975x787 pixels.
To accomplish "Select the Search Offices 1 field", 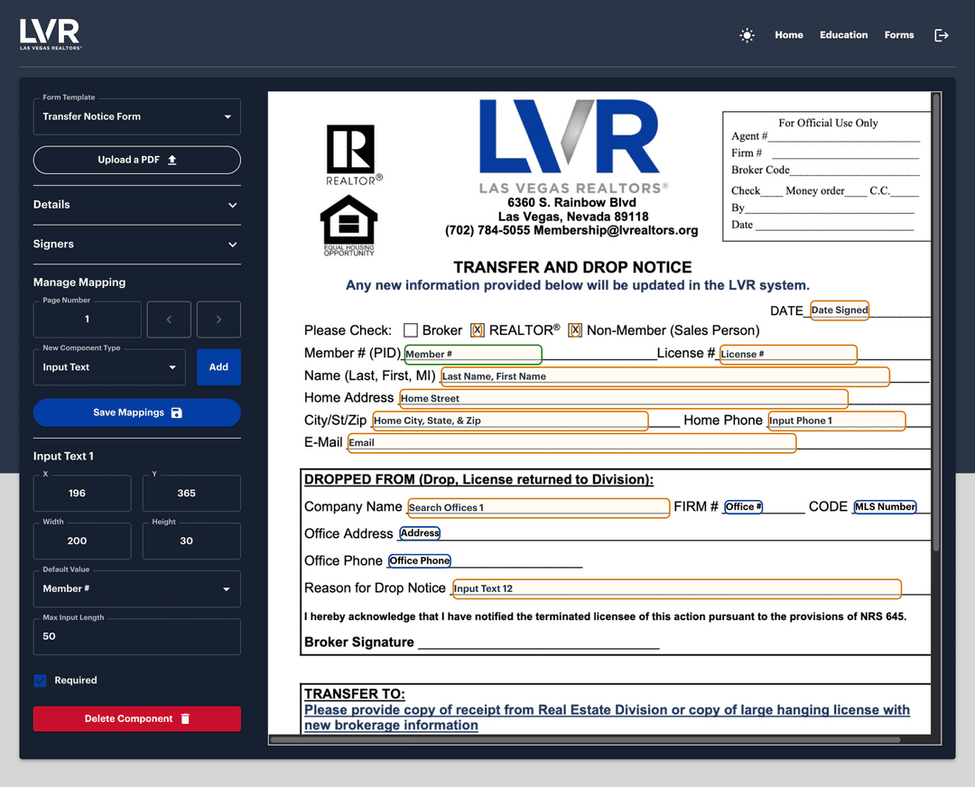I will coord(538,508).
